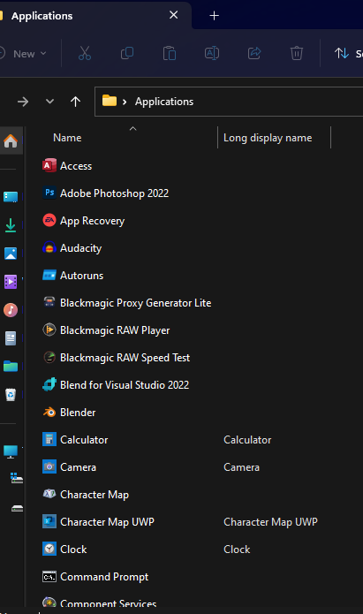Sort by Name column header
363x614 pixels.
(67, 138)
